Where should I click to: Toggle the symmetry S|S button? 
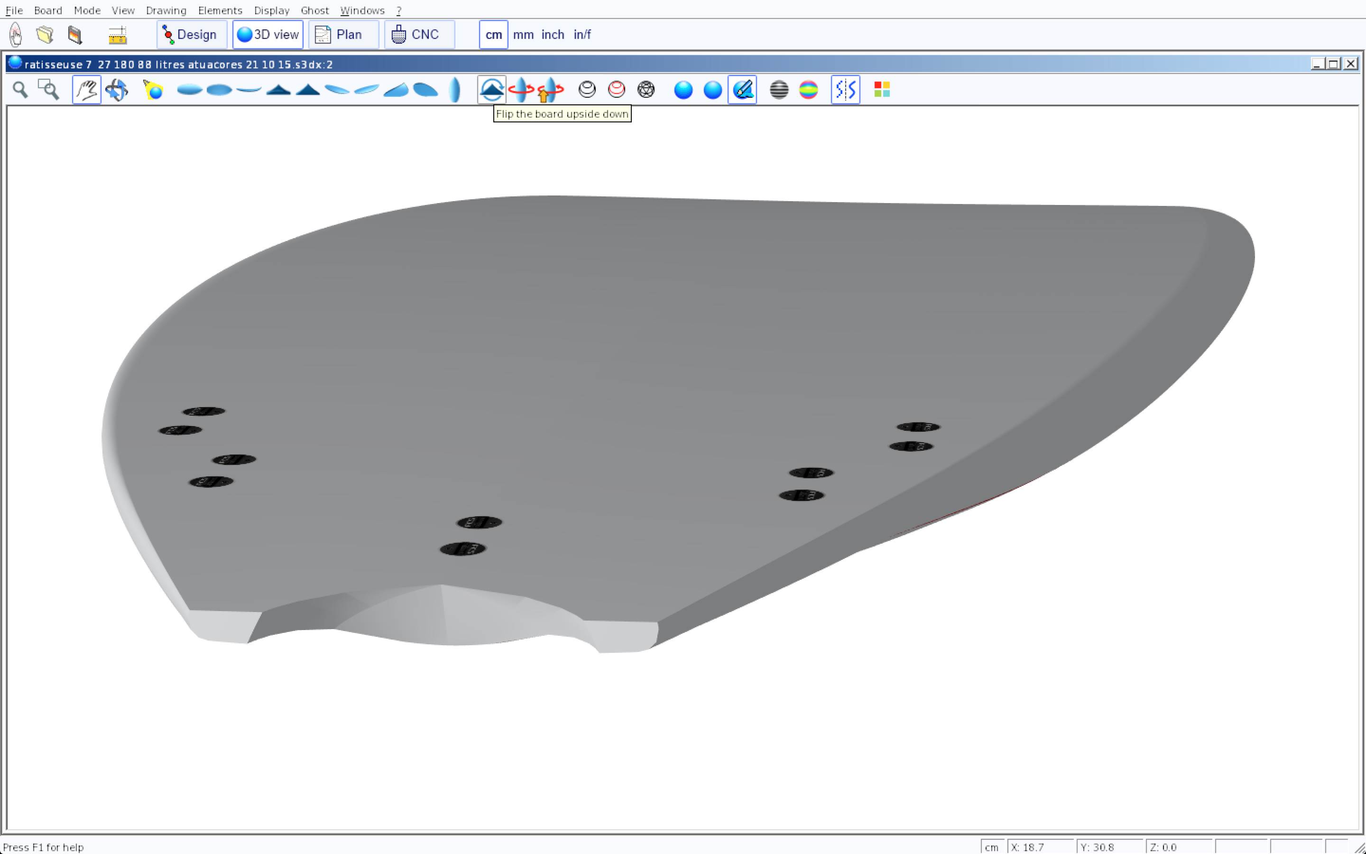845,90
